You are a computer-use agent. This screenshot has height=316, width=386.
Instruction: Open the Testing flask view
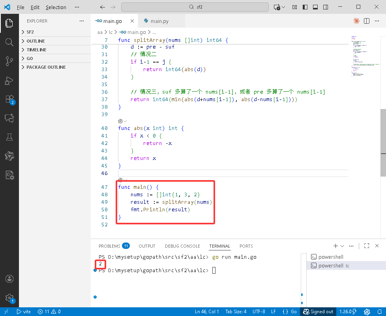9,137
